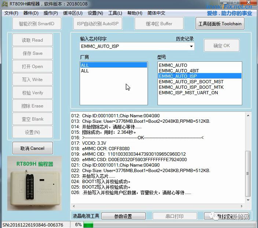Open the 器件(D) menu
258x228 pixels.
(x=31, y=13)
